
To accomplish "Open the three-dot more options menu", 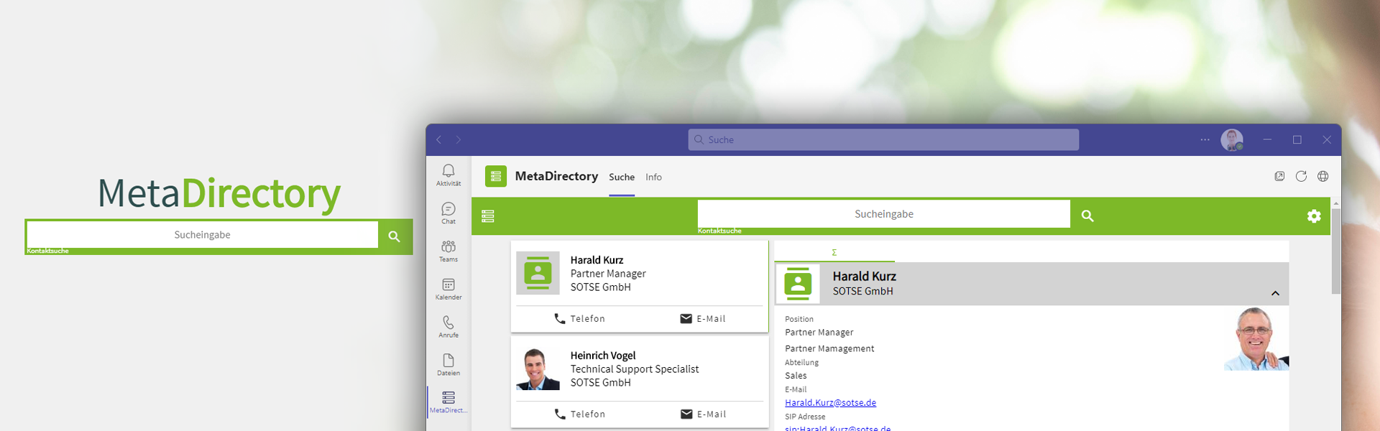I will [1205, 139].
